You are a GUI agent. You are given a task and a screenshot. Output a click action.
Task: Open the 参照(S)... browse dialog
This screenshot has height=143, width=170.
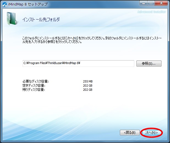point(149,64)
